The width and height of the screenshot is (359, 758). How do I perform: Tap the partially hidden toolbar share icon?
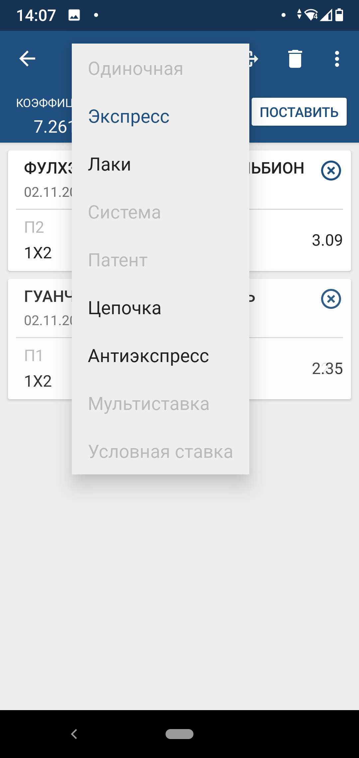(x=254, y=59)
